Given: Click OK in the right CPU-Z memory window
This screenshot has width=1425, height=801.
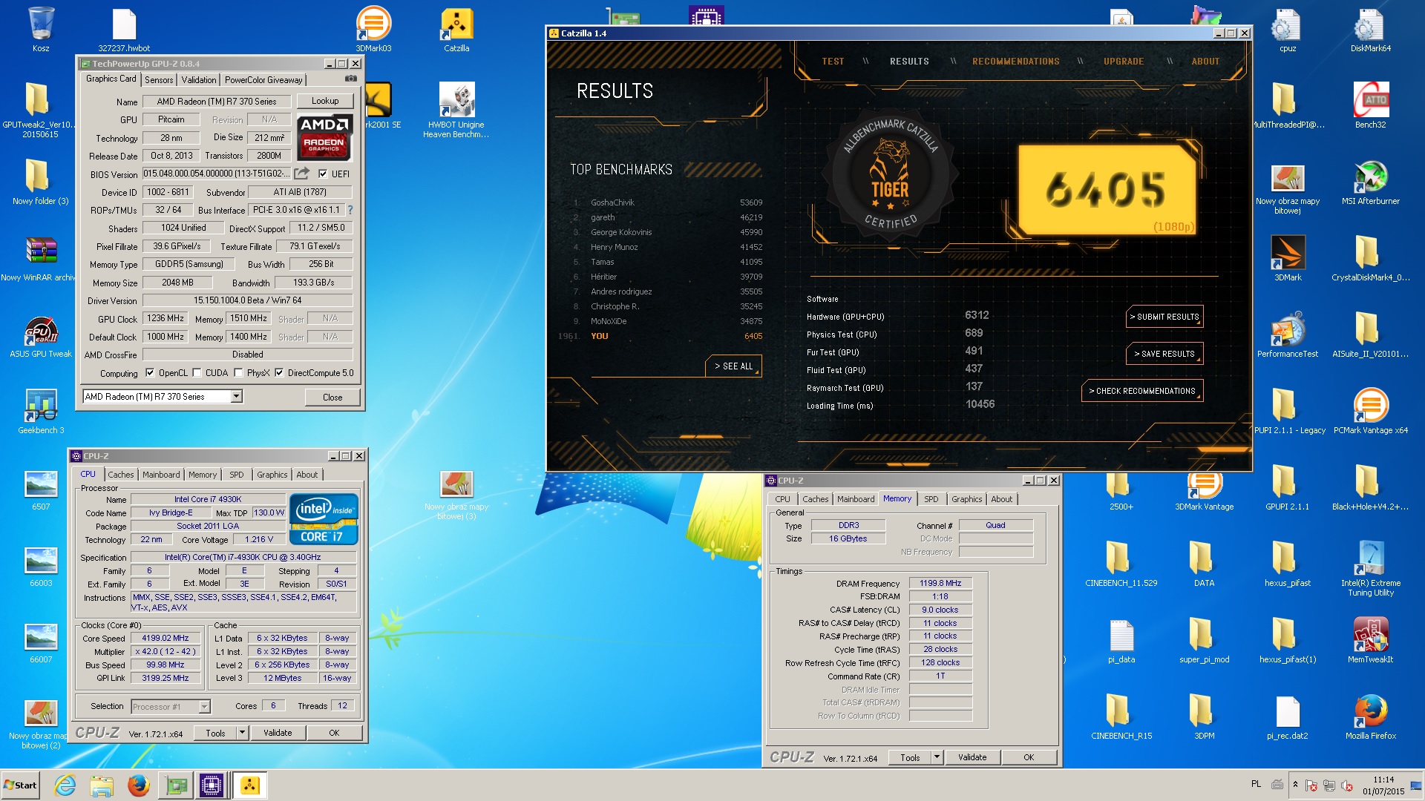Looking at the screenshot, I should pos(1029,757).
